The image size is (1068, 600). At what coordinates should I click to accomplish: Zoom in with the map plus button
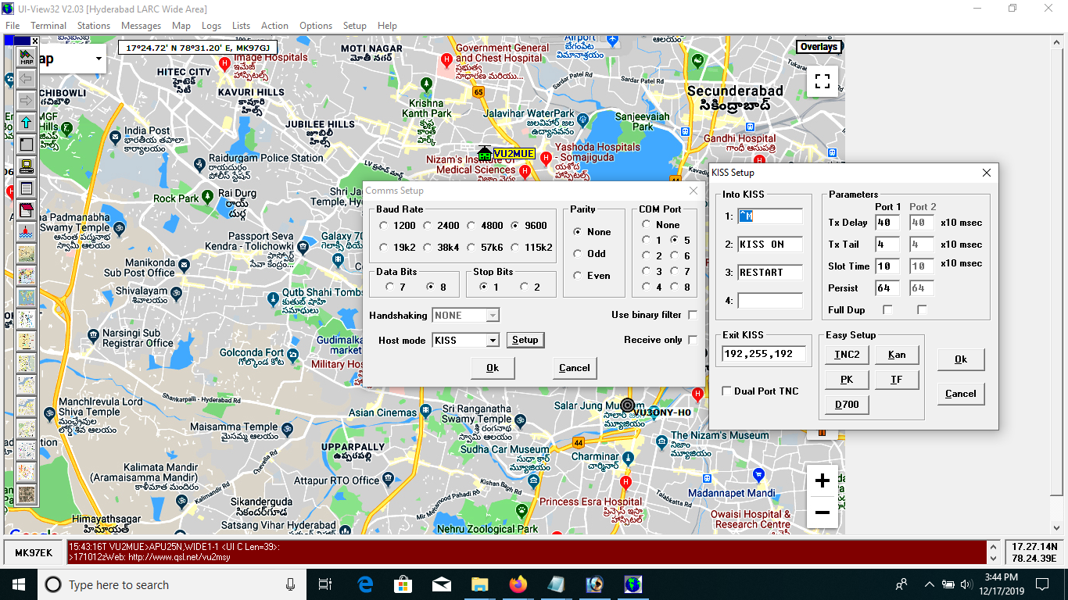[x=822, y=481]
